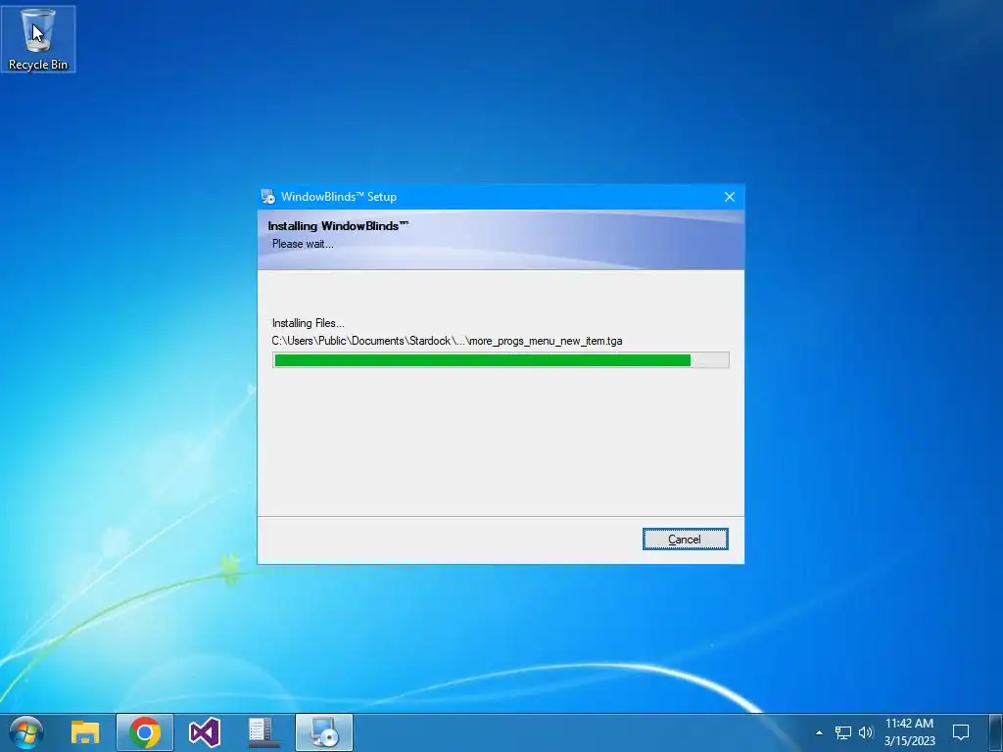Viewport: 1003px width, 752px height.
Task: Open the network status tray icon
Action: [x=843, y=732]
